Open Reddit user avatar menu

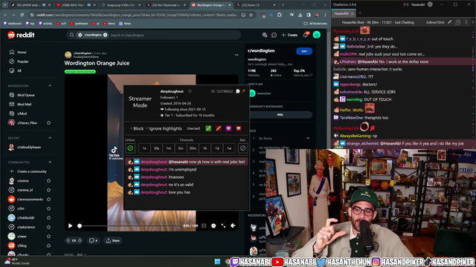(x=317, y=35)
